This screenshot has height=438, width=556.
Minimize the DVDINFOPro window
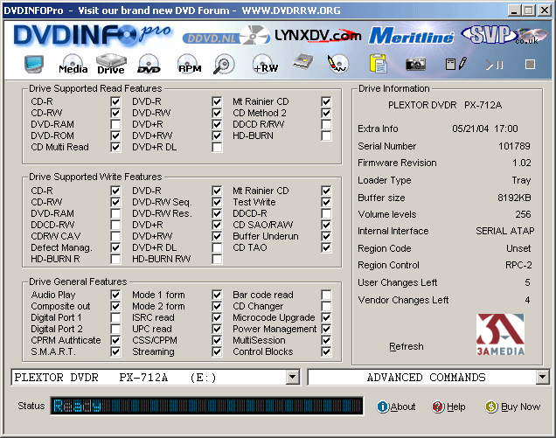pyautogui.click(x=514, y=10)
